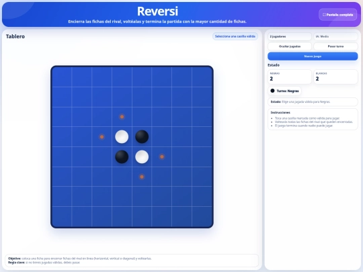
Task: Click the 'Tablero' heading
Action: [15, 36]
